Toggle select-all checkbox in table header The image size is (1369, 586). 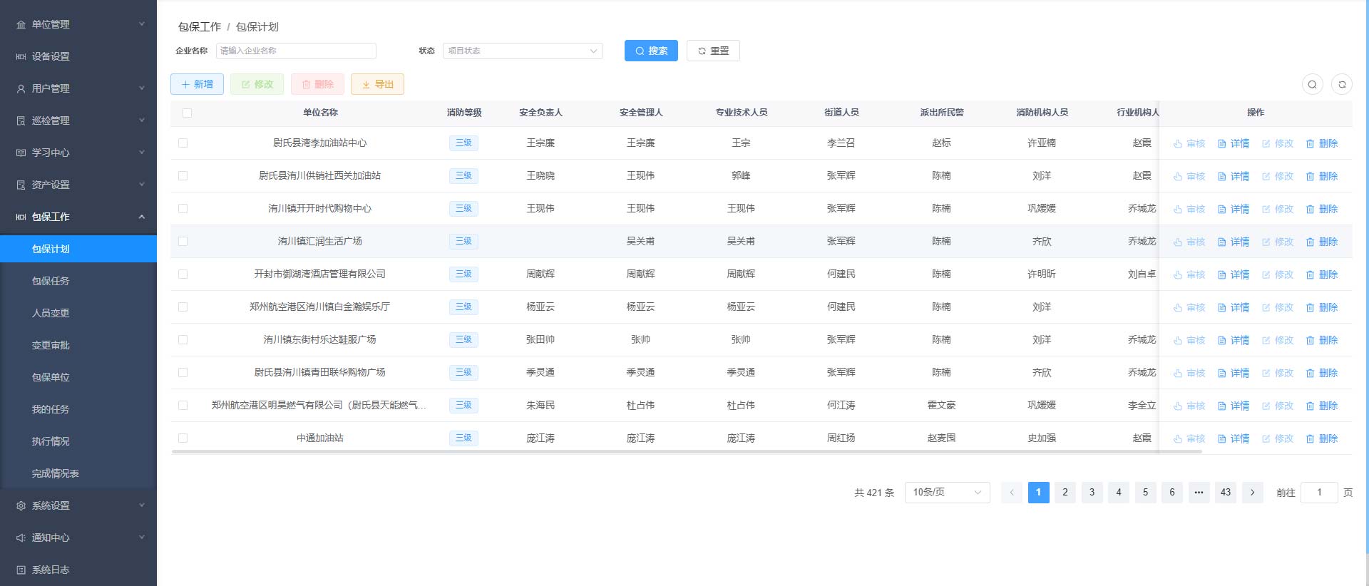(187, 113)
